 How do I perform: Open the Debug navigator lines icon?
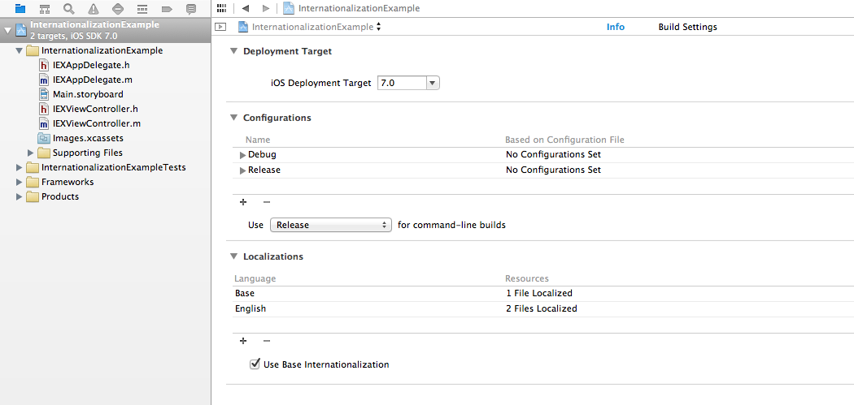pyautogui.click(x=142, y=9)
